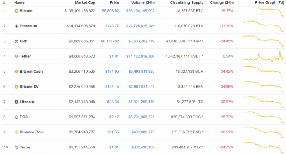Open the Bitcoin Cash name link

click(31, 72)
